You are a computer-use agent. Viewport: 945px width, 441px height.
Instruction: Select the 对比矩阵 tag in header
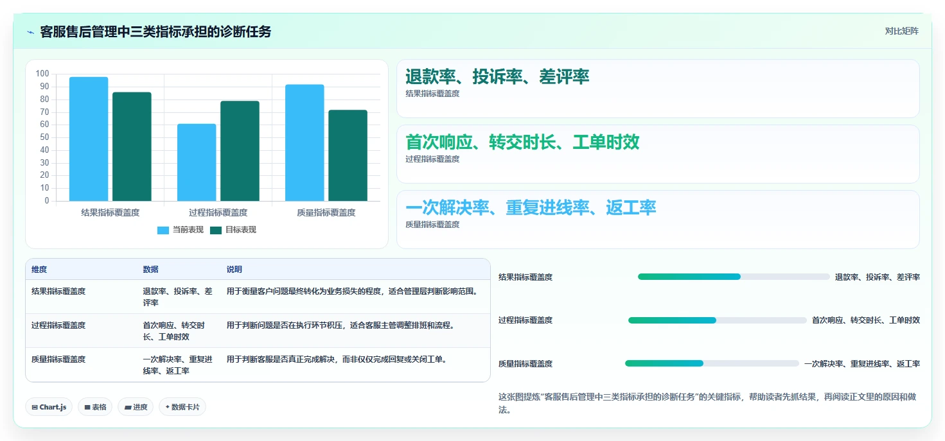pyautogui.click(x=901, y=31)
